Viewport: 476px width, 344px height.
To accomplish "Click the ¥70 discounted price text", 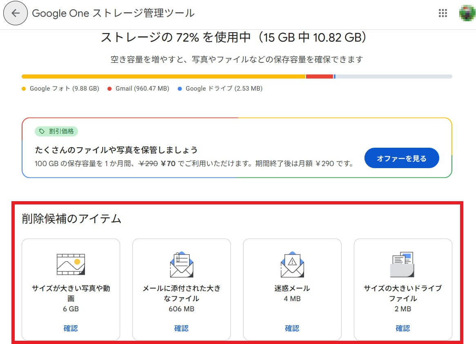I will (x=168, y=164).
